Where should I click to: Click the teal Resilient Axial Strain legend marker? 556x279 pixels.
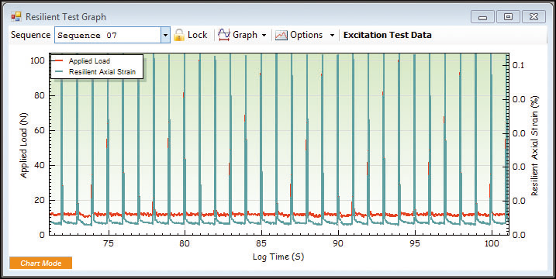(59, 72)
